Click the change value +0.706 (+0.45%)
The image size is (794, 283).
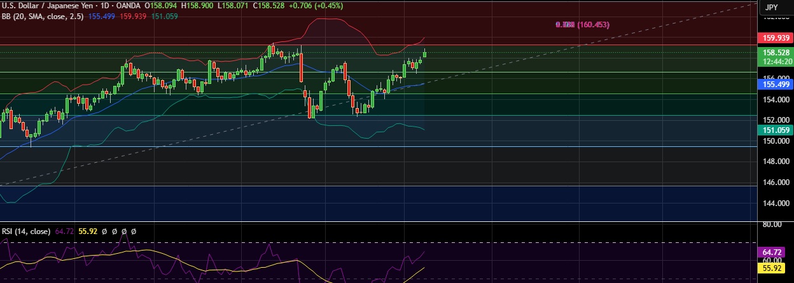(x=316, y=5)
